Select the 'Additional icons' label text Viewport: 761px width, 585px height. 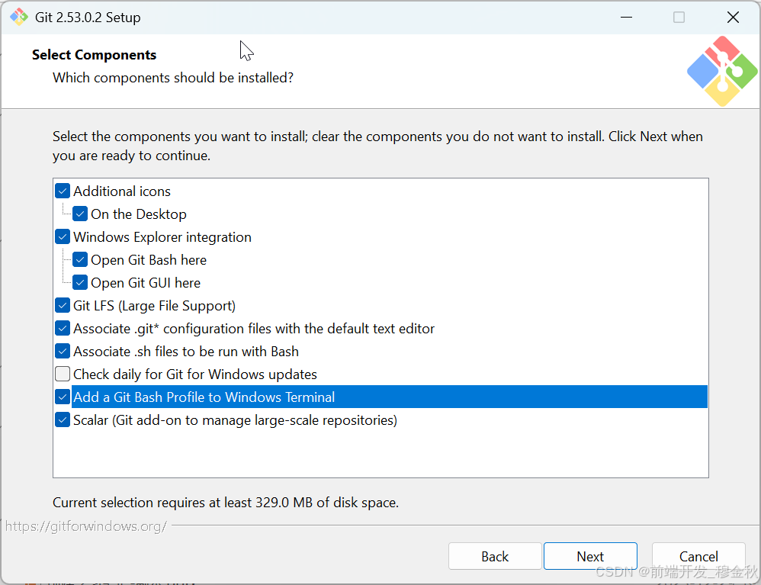(x=122, y=191)
